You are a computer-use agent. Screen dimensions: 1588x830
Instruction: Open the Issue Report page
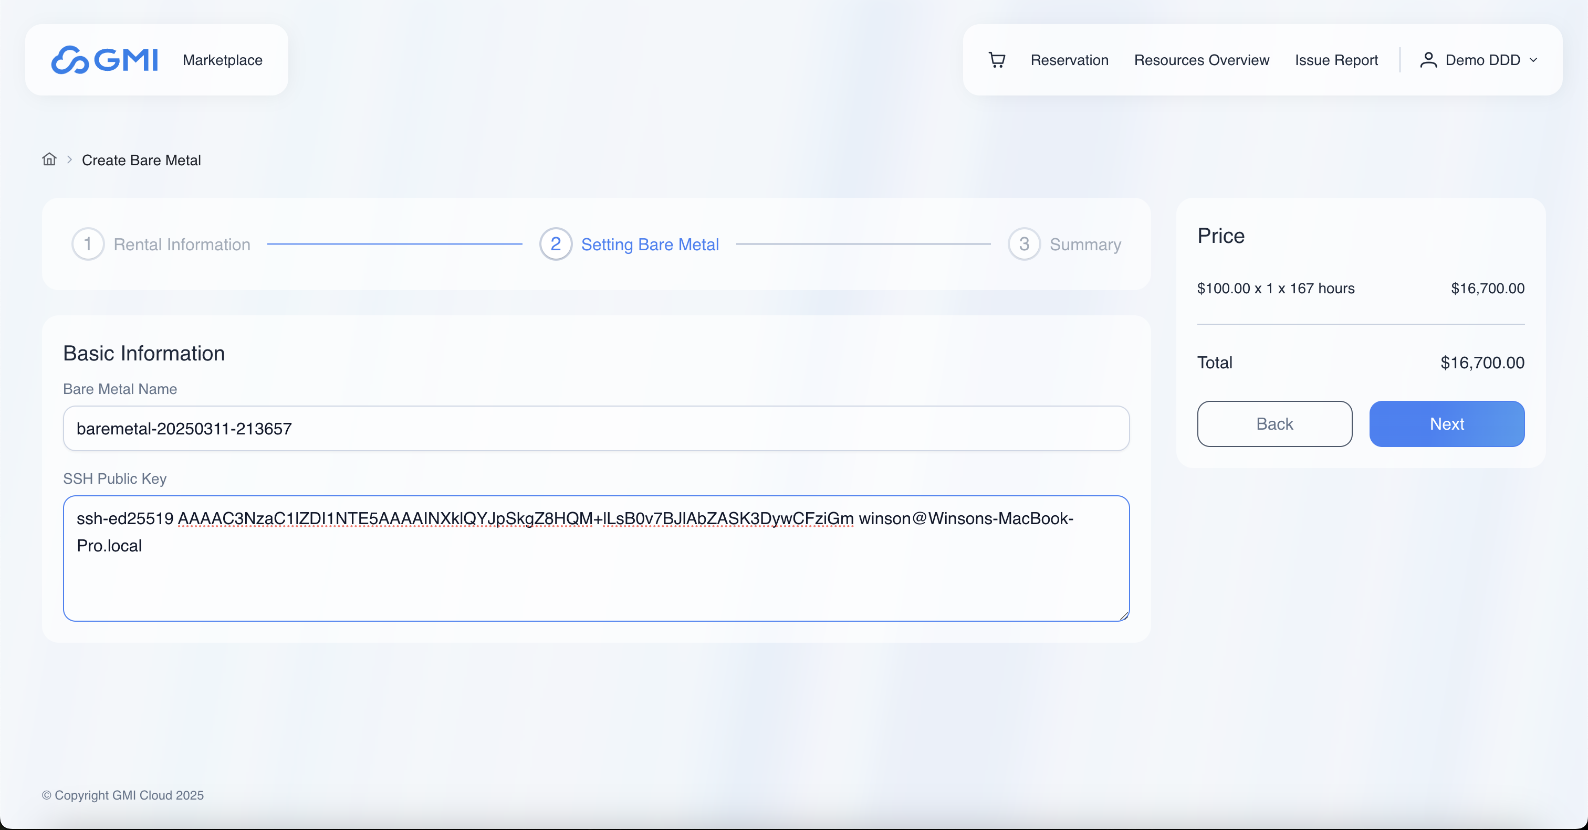click(x=1336, y=60)
